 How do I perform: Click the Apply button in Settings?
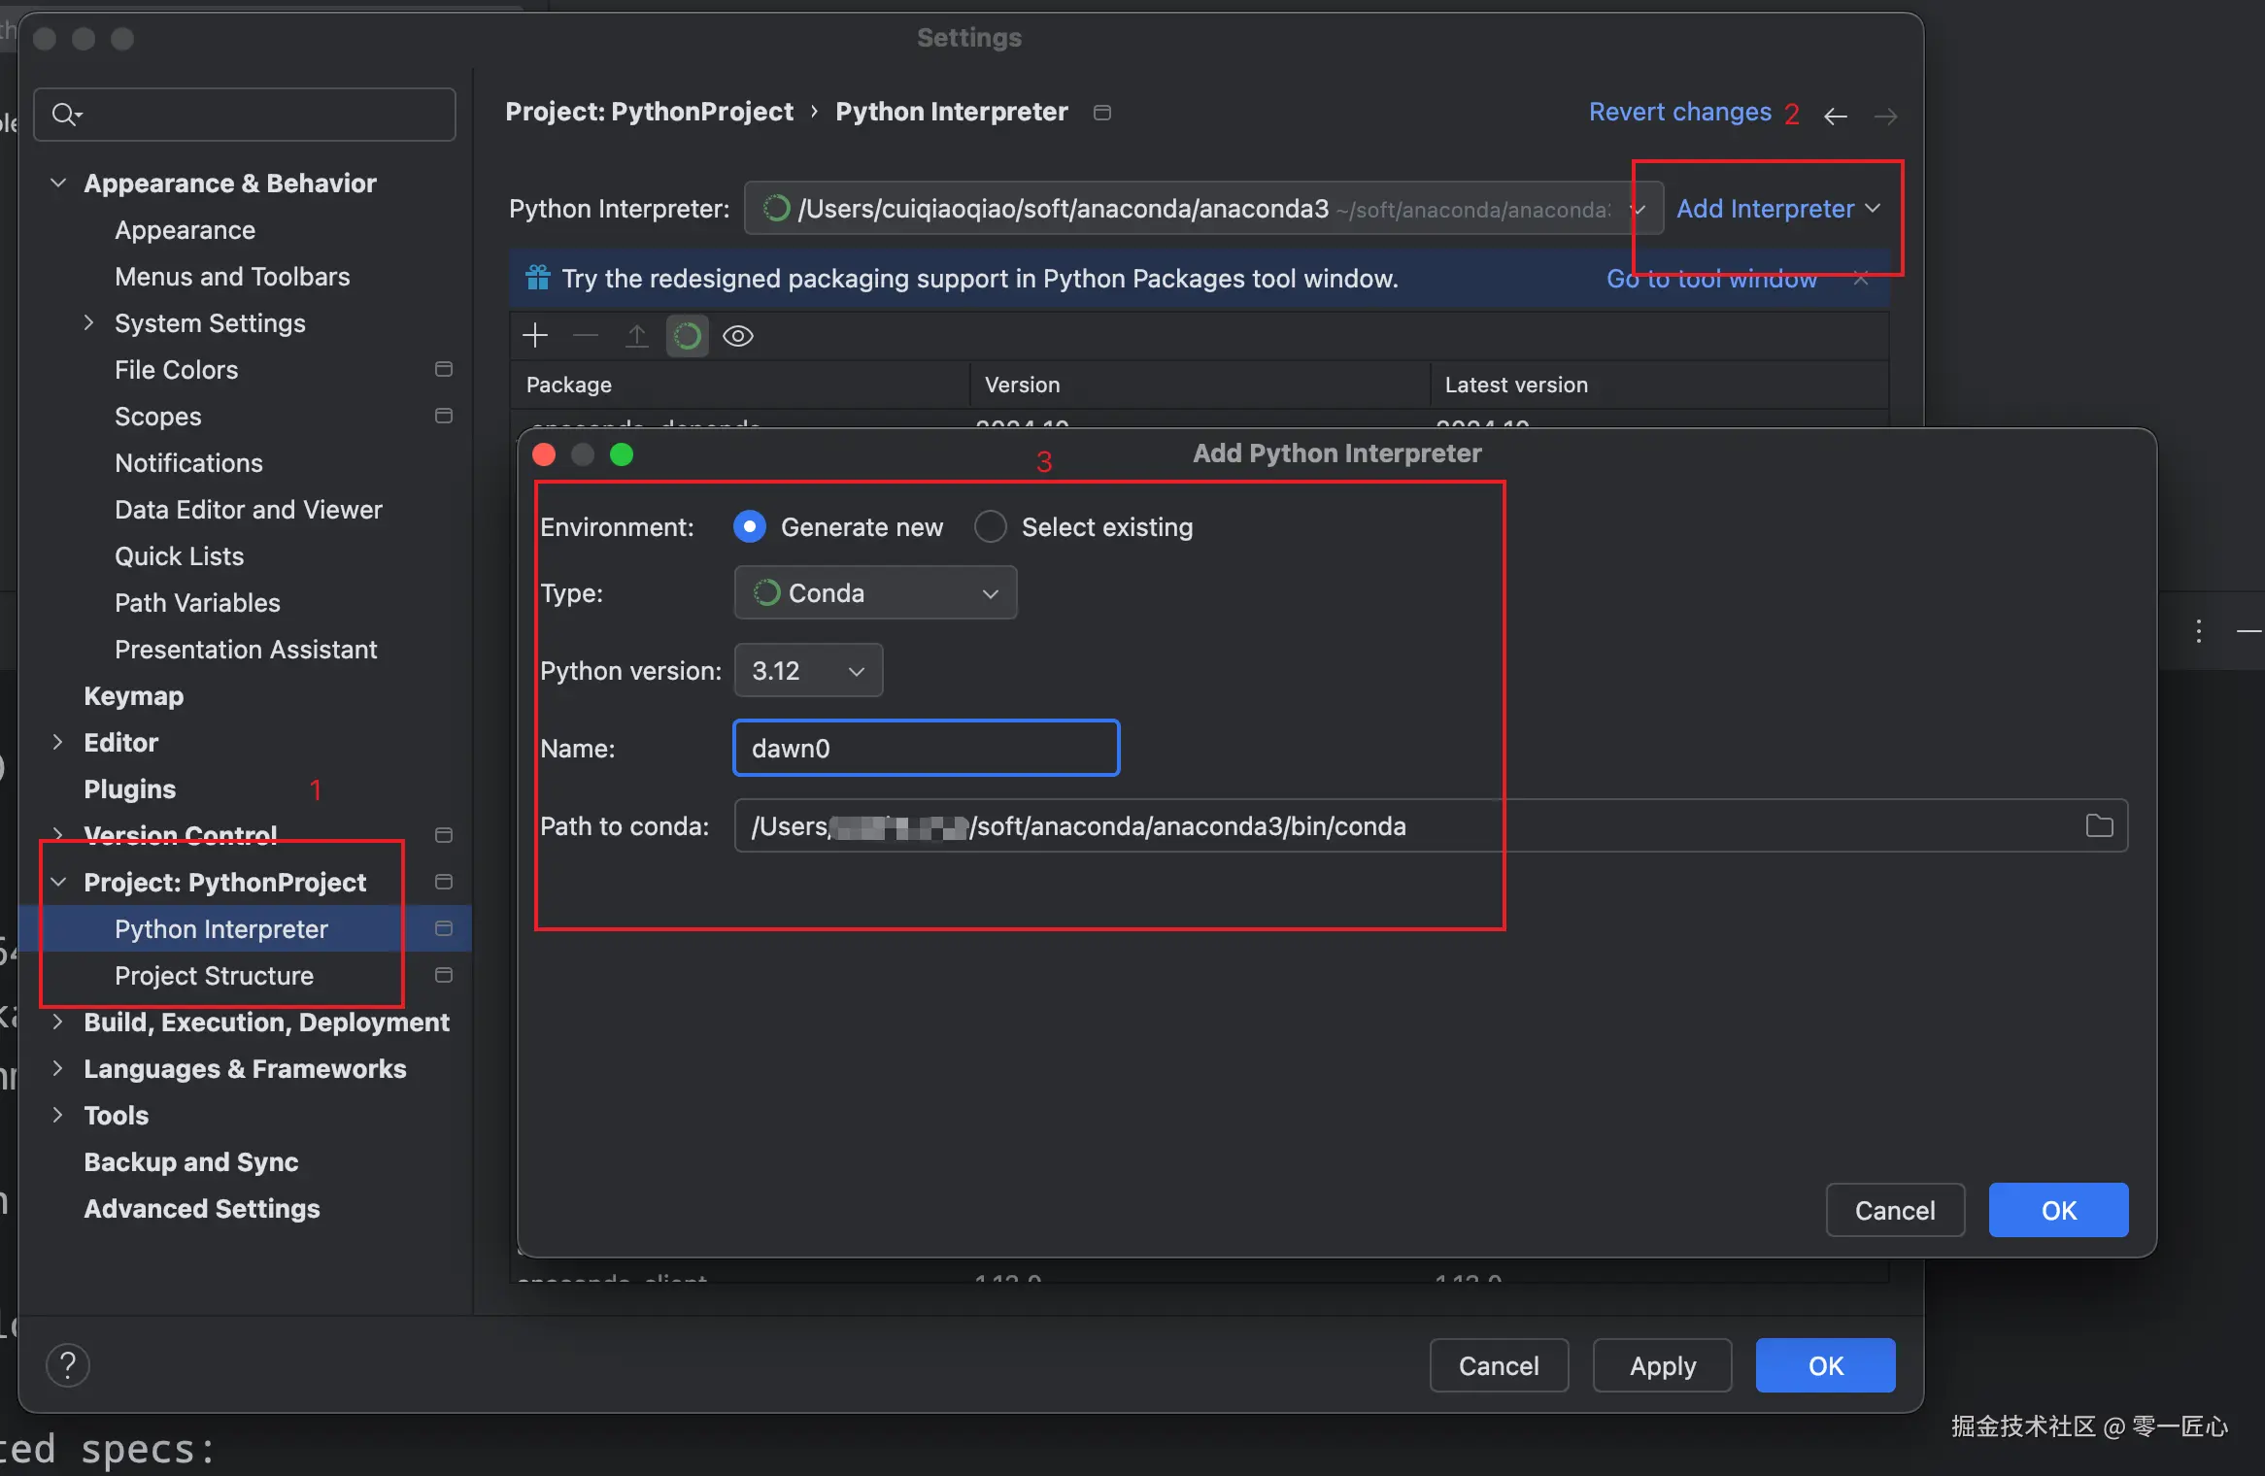1662,1365
